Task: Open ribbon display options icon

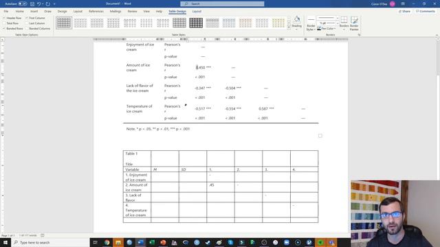Action: (x=403, y=4)
